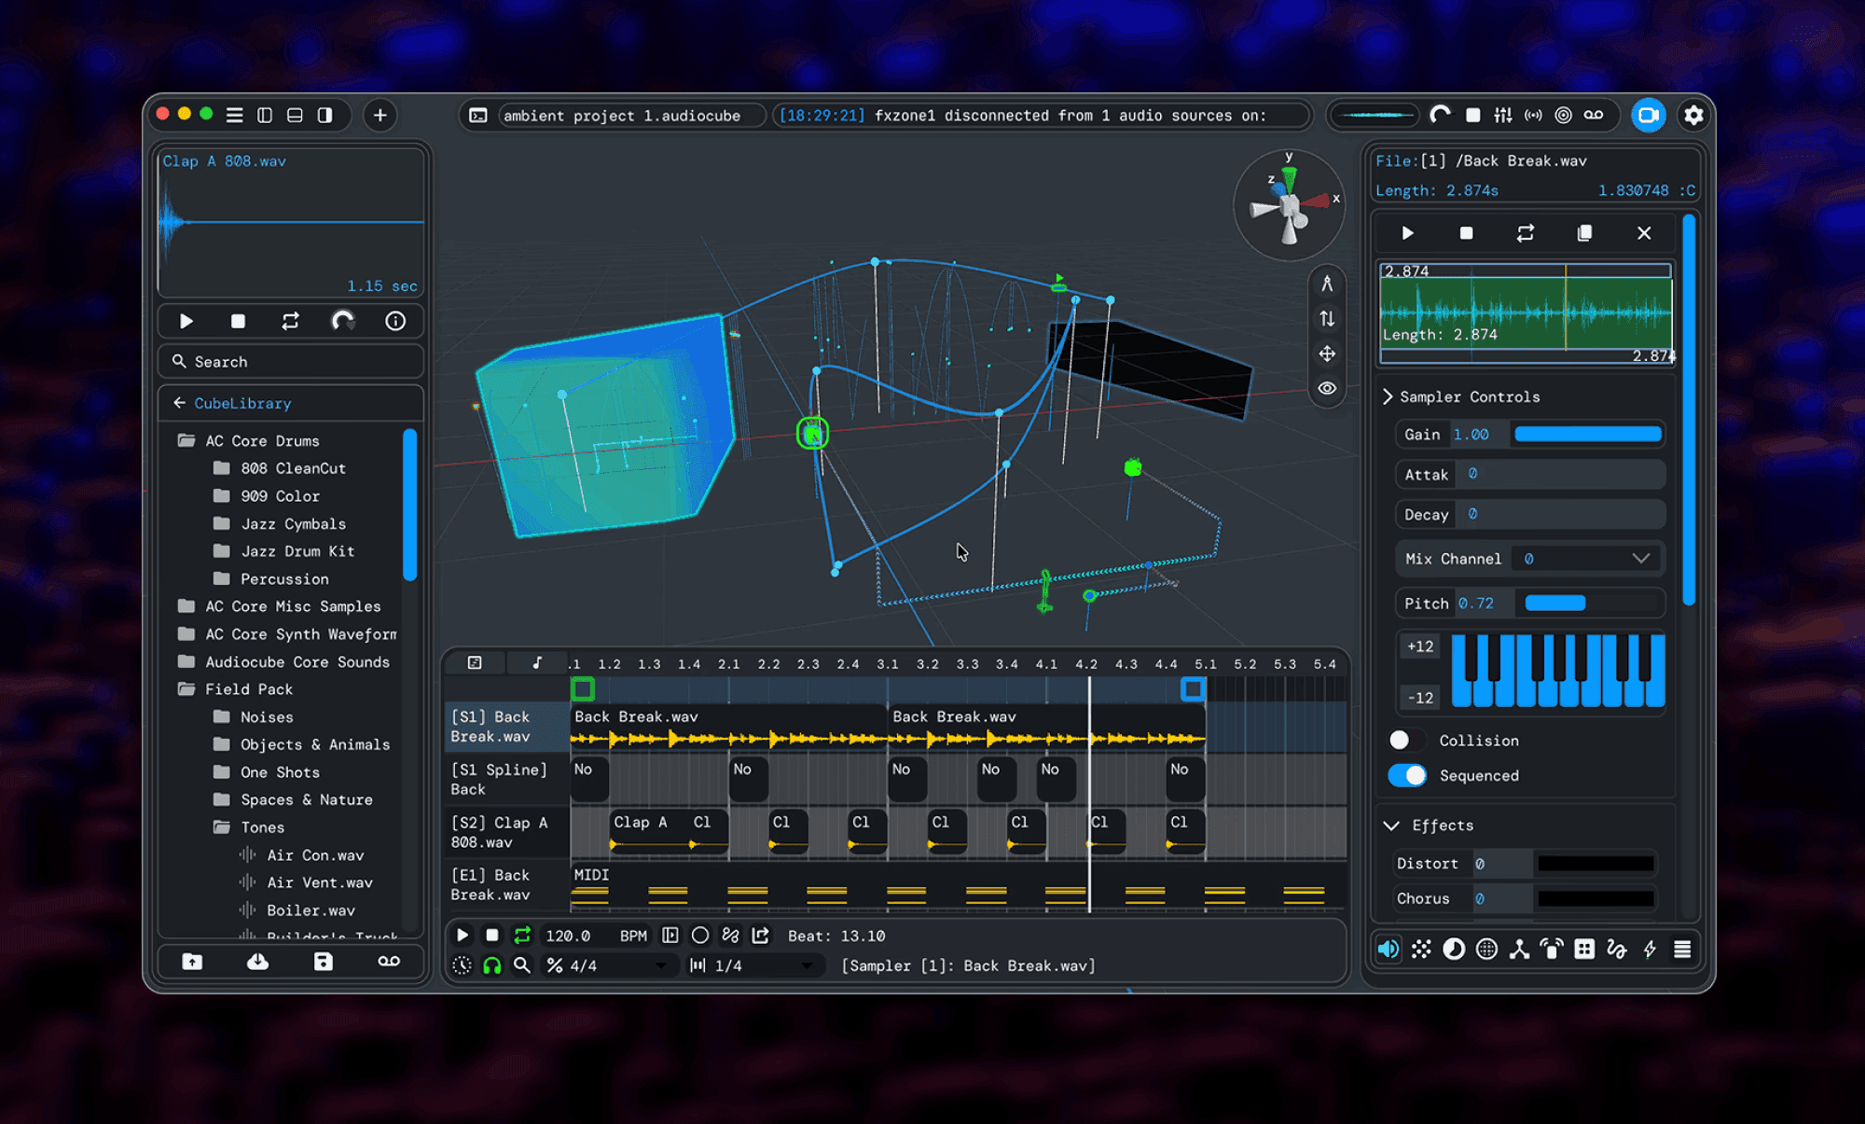Disable the Sequenced toggle
The width and height of the screenshot is (1865, 1124).
tap(1406, 775)
